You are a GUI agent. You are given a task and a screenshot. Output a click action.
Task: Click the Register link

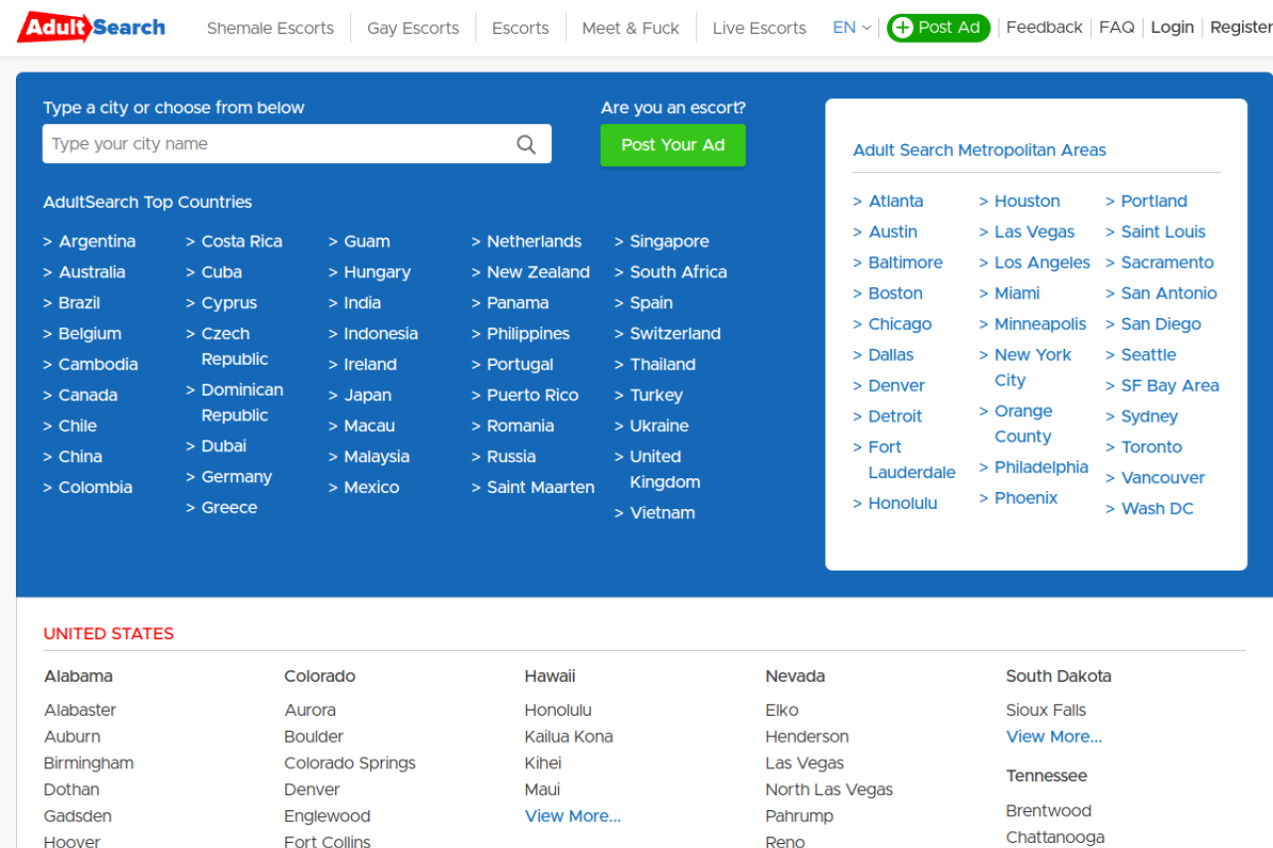click(1239, 27)
